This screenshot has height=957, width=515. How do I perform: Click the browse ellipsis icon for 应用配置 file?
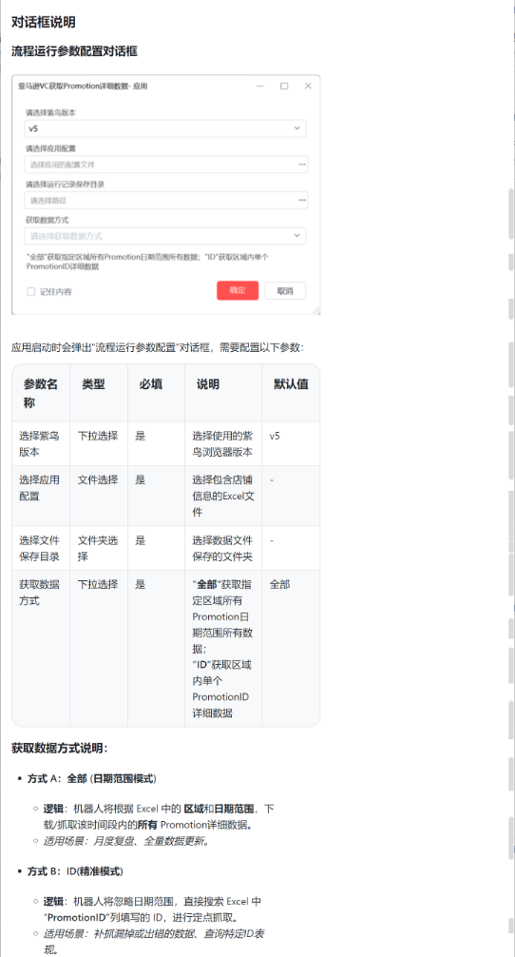click(302, 165)
